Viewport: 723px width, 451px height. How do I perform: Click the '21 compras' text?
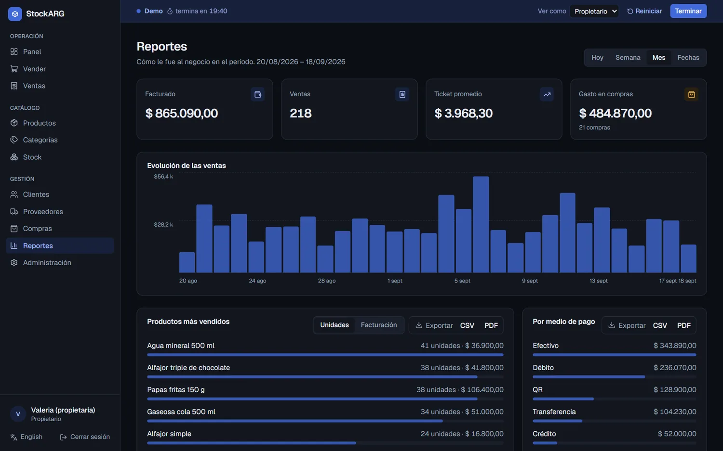point(594,128)
